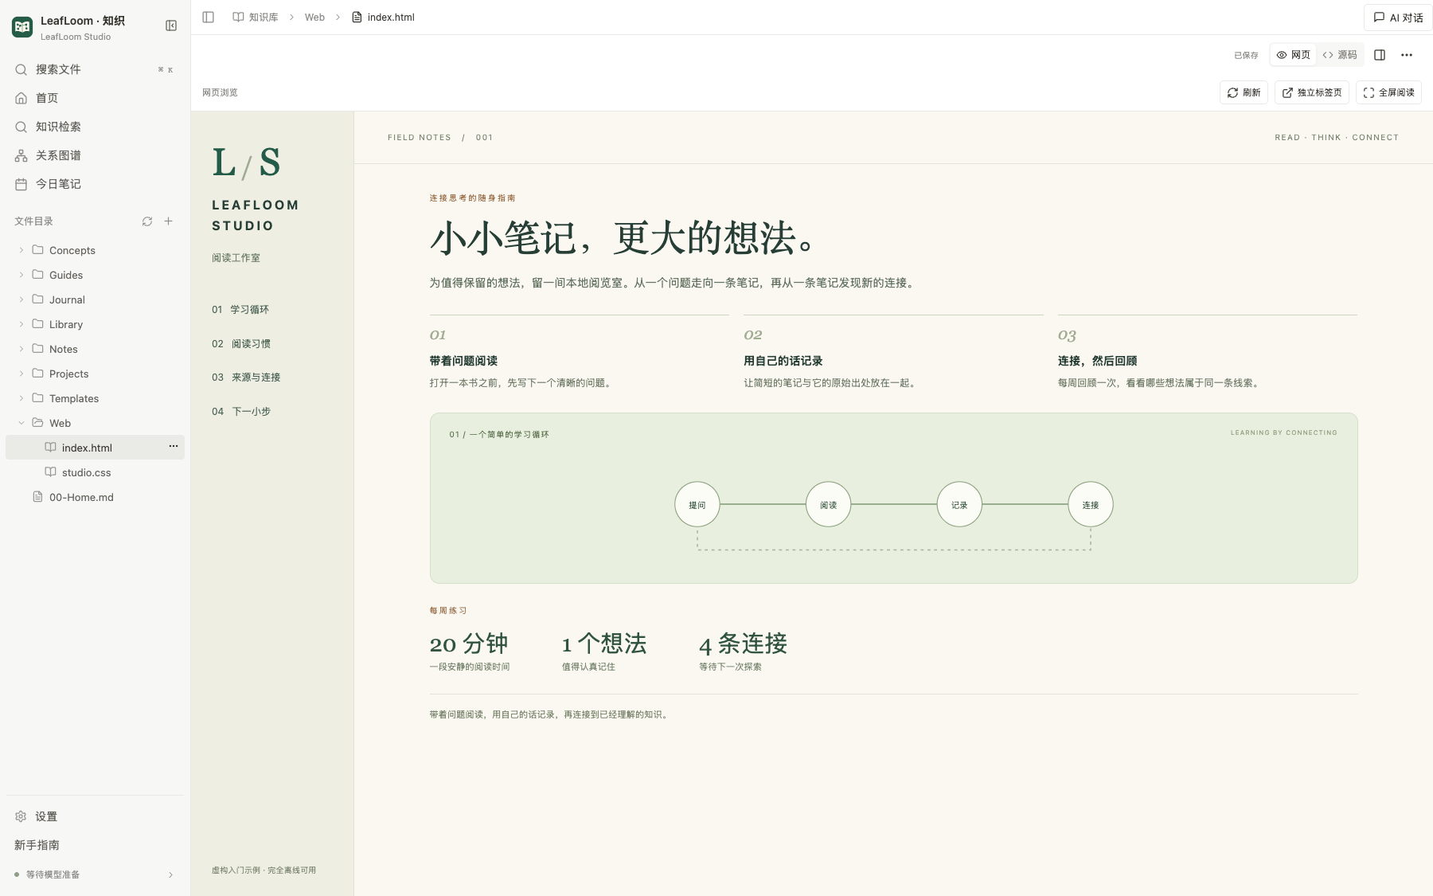Start 全屏阅读 fullscreen reading
Screen dimensions: 1433x896
click(1389, 92)
